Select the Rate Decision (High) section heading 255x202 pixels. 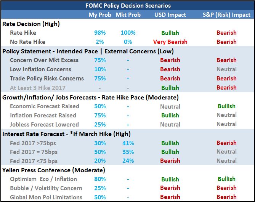[x=31, y=24]
